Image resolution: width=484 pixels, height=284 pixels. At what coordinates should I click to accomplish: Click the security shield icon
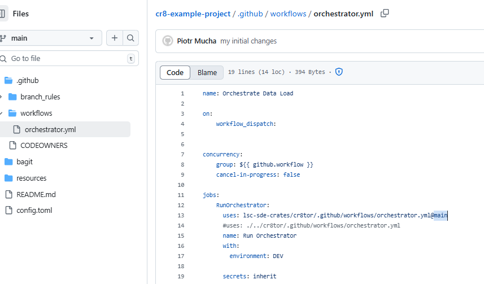click(x=339, y=72)
